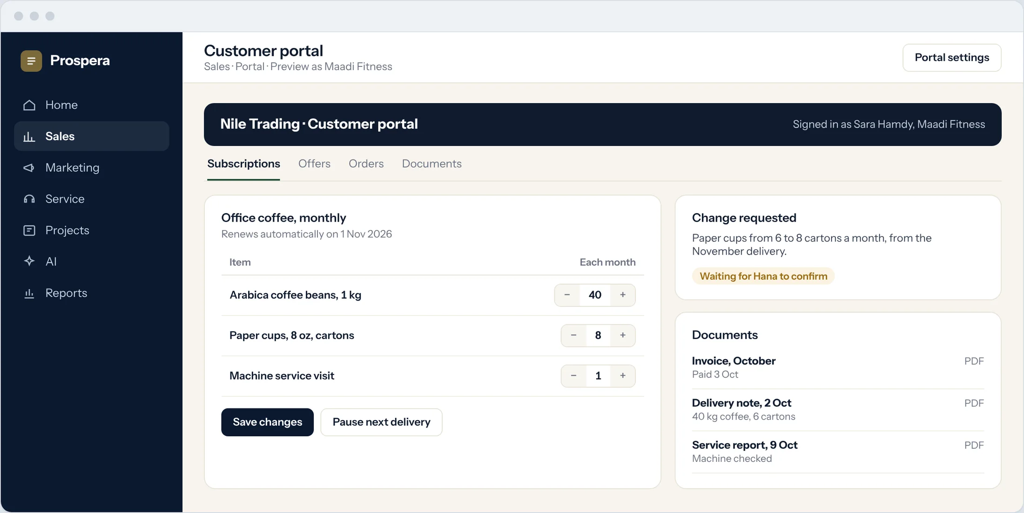Open the Reports section
1024x513 pixels.
(x=92, y=293)
